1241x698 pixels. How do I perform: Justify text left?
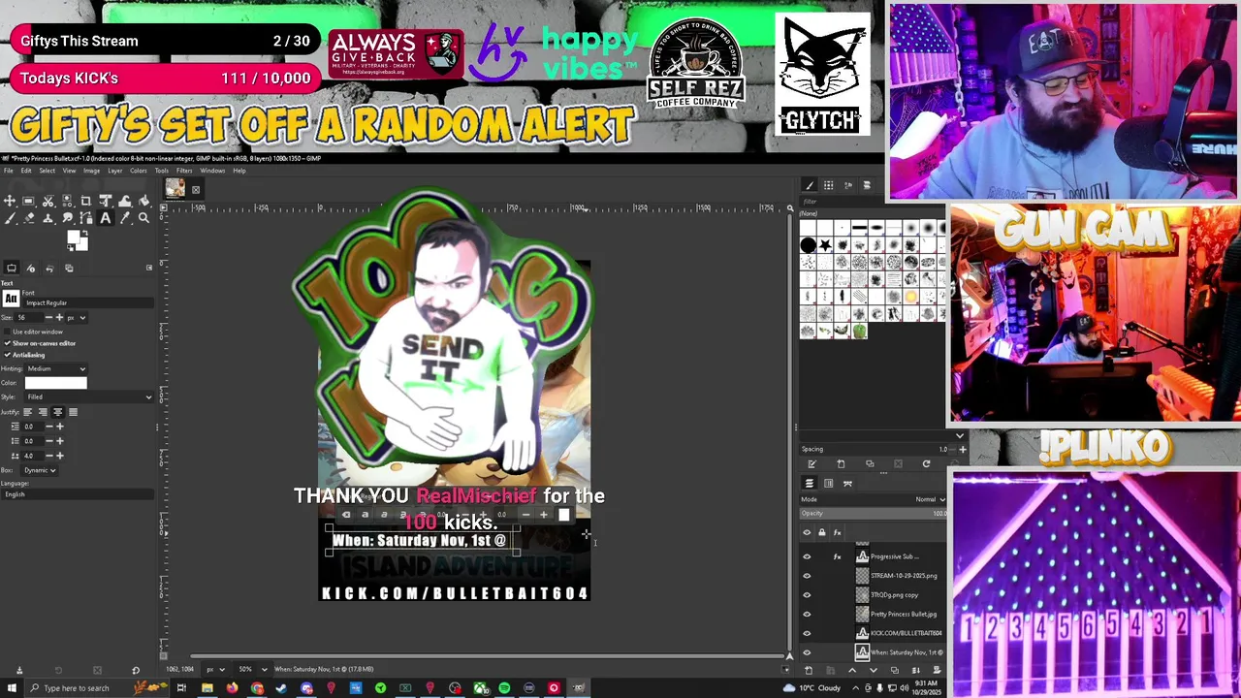[x=27, y=412]
